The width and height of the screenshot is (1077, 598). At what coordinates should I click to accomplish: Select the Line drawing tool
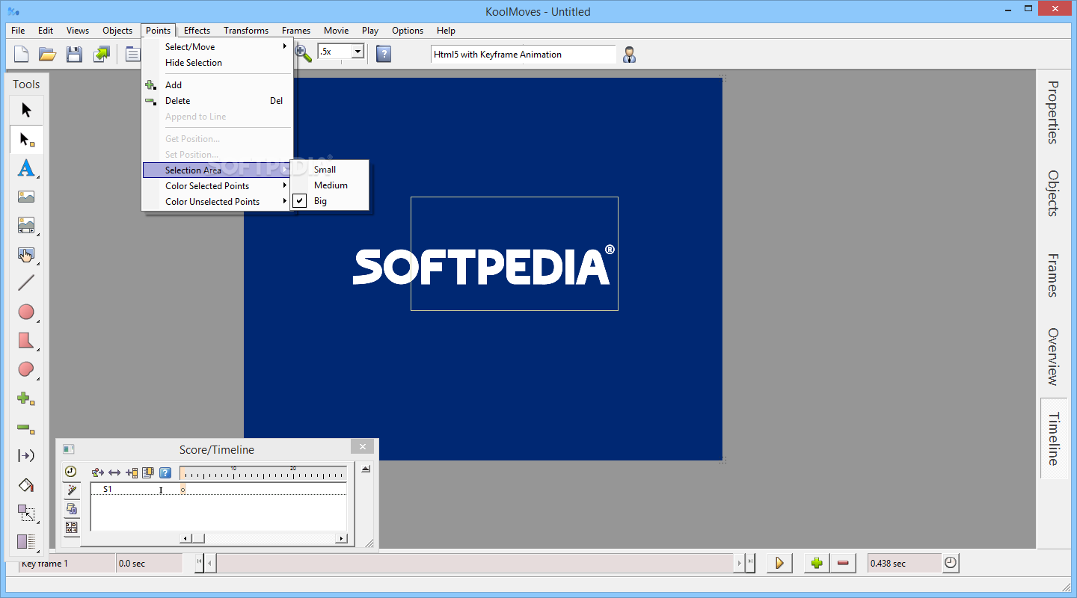click(x=26, y=283)
